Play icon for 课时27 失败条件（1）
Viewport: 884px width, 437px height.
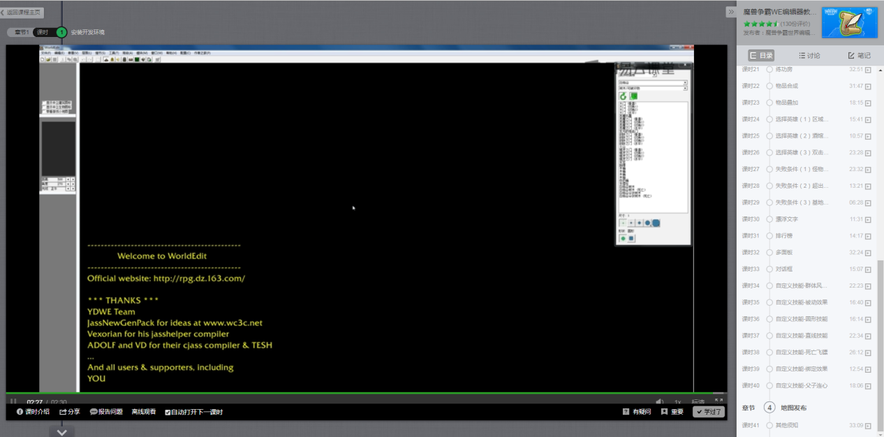(x=869, y=169)
